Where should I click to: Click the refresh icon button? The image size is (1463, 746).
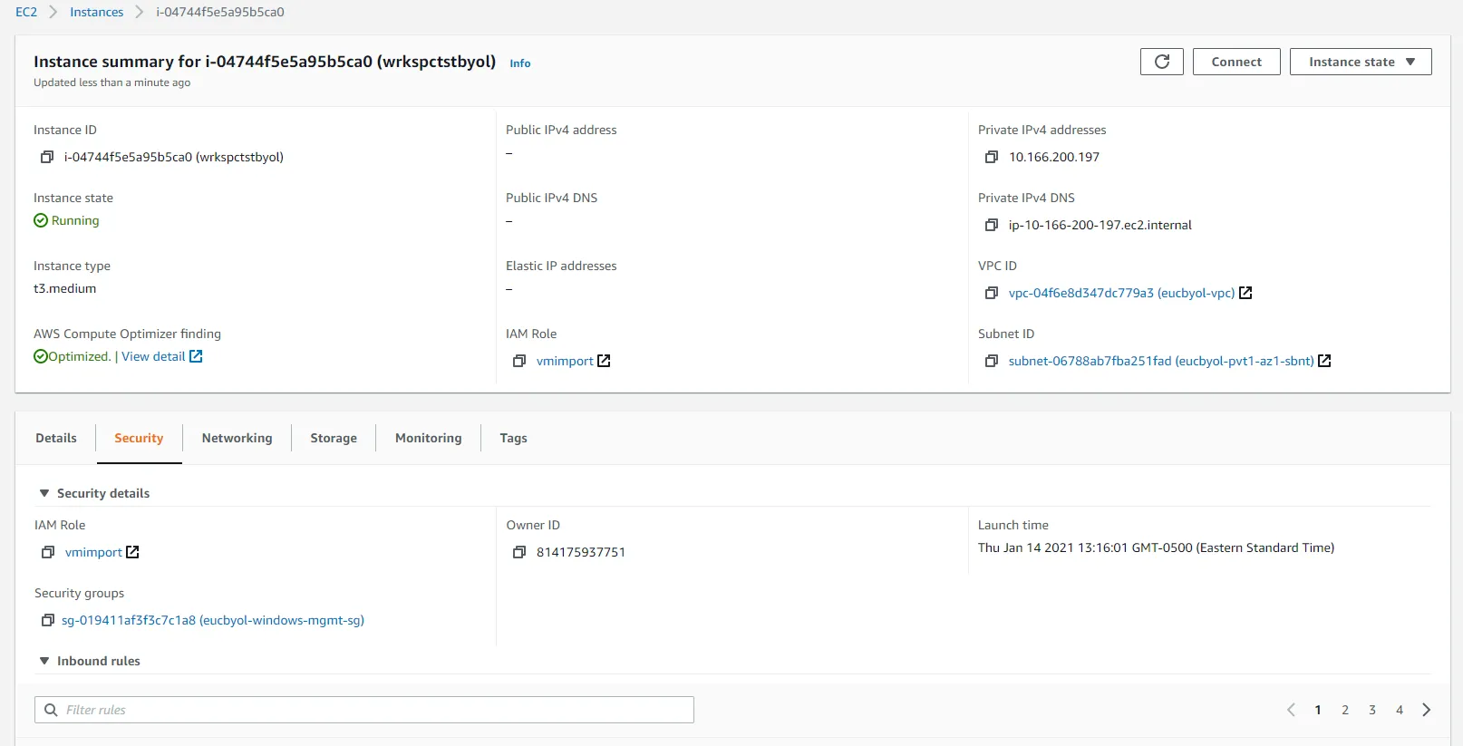tap(1161, 62)
